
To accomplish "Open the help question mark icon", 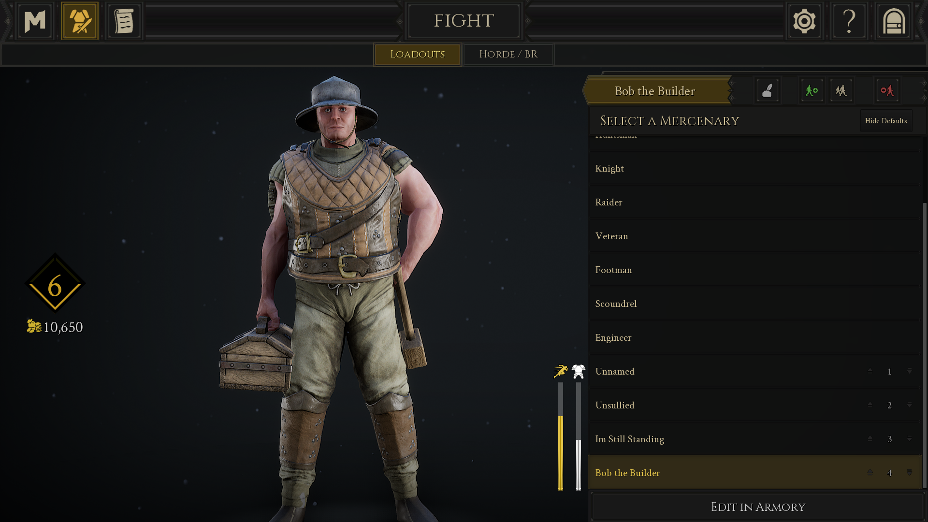I will 849,21.
